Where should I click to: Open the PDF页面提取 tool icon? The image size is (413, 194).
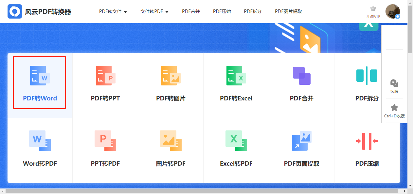click(x=302, y=141)
